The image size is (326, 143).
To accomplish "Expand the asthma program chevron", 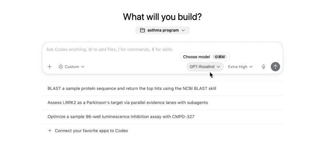I will pyautogui.click(x=183, y=30).
